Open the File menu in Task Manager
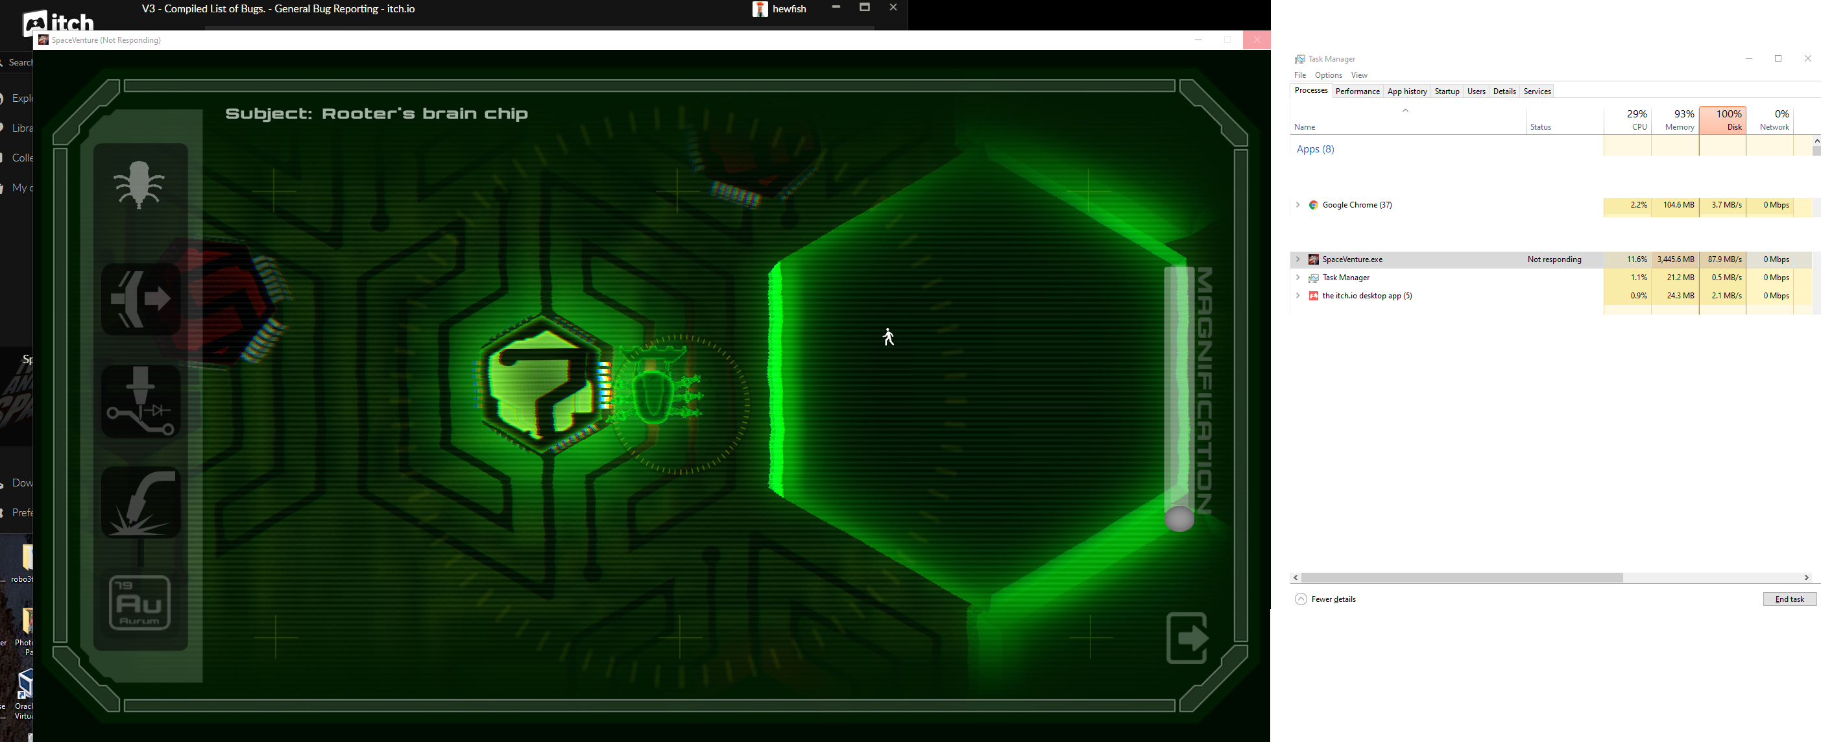 (x=1300, y=75)
